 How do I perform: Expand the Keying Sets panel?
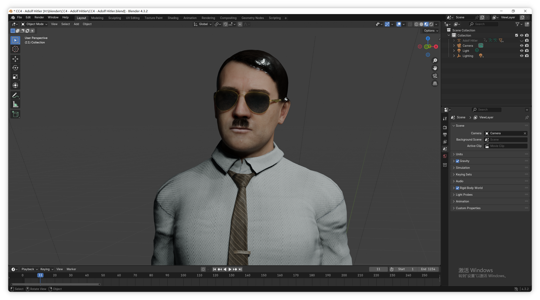click(x=490, y=175)
